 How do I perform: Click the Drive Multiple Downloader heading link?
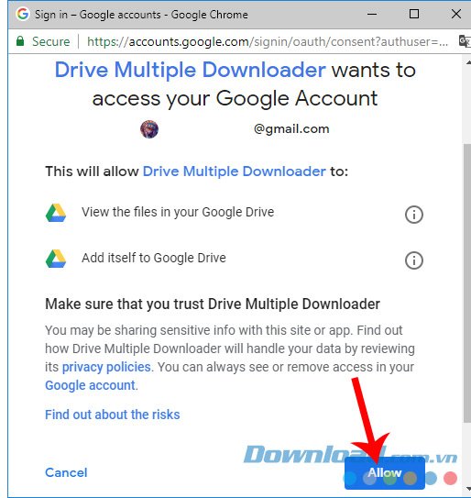[190, 70]
